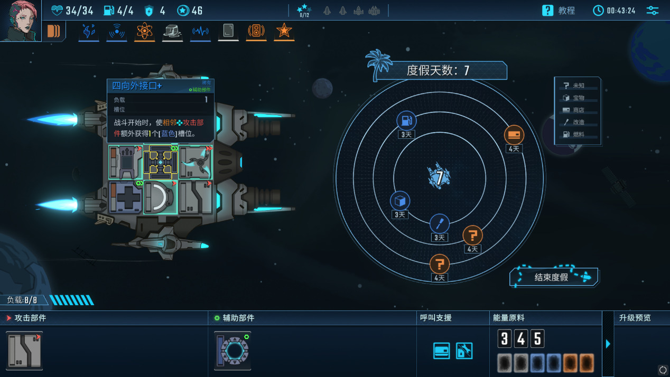Open the 教程 tutorial help

[x=559, y=10]
